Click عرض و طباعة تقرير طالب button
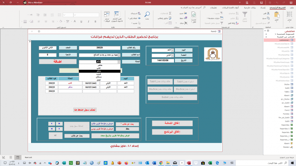The height and width of the screenshot is (166, 296). click(102, 124)
